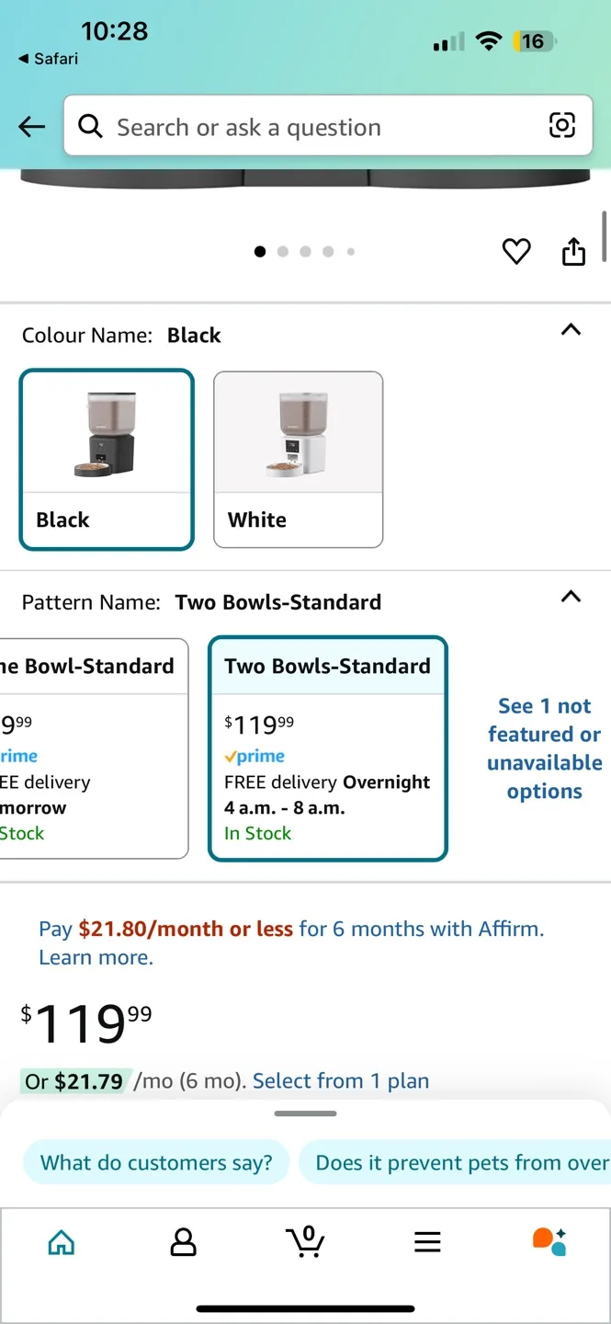Screen dimensions: 611x1324
Task: Tap the first carousel dot indicator
Action: coord(260,251)
